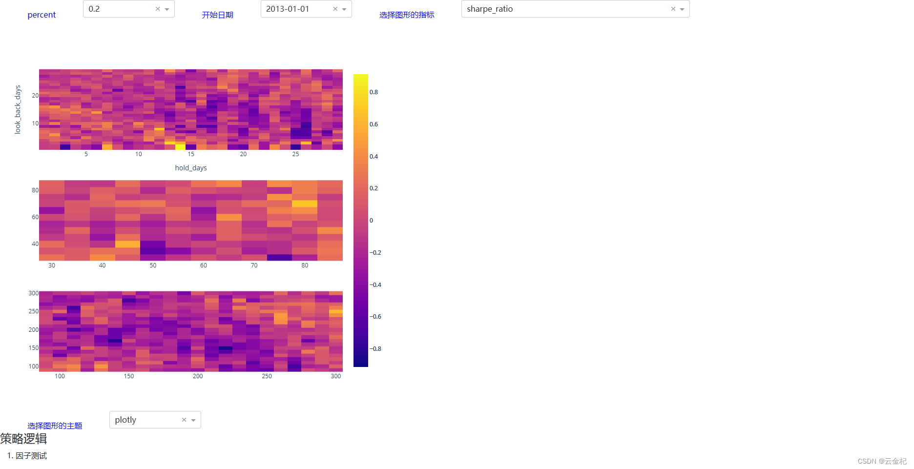914x469 pixels.
Task: Click the middle heatmap (30-80 range)
Action: pyautogui.click(x=191, y=221)
